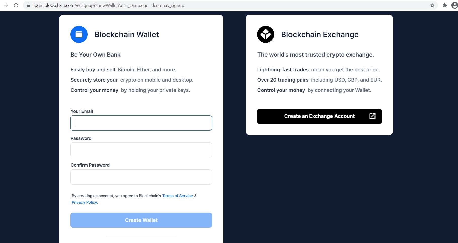
Task: Click the Blockchain Wallet heading text
Action: pyautogui.click(x=127, y=34)
